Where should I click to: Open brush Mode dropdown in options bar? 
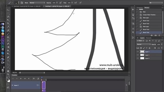pyautogui.click(x=37, y=3)
